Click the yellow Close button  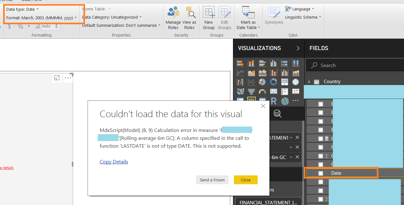(246, 180)
